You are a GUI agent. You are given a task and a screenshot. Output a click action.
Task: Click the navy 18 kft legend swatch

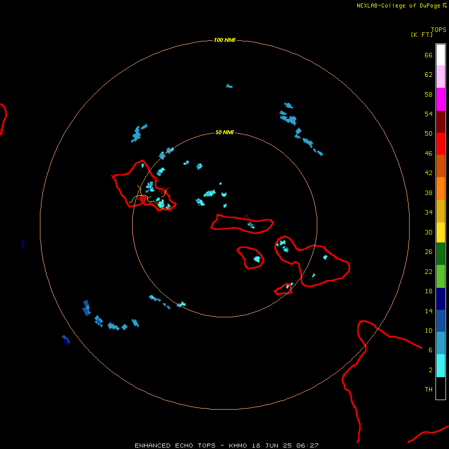[441, 299]
